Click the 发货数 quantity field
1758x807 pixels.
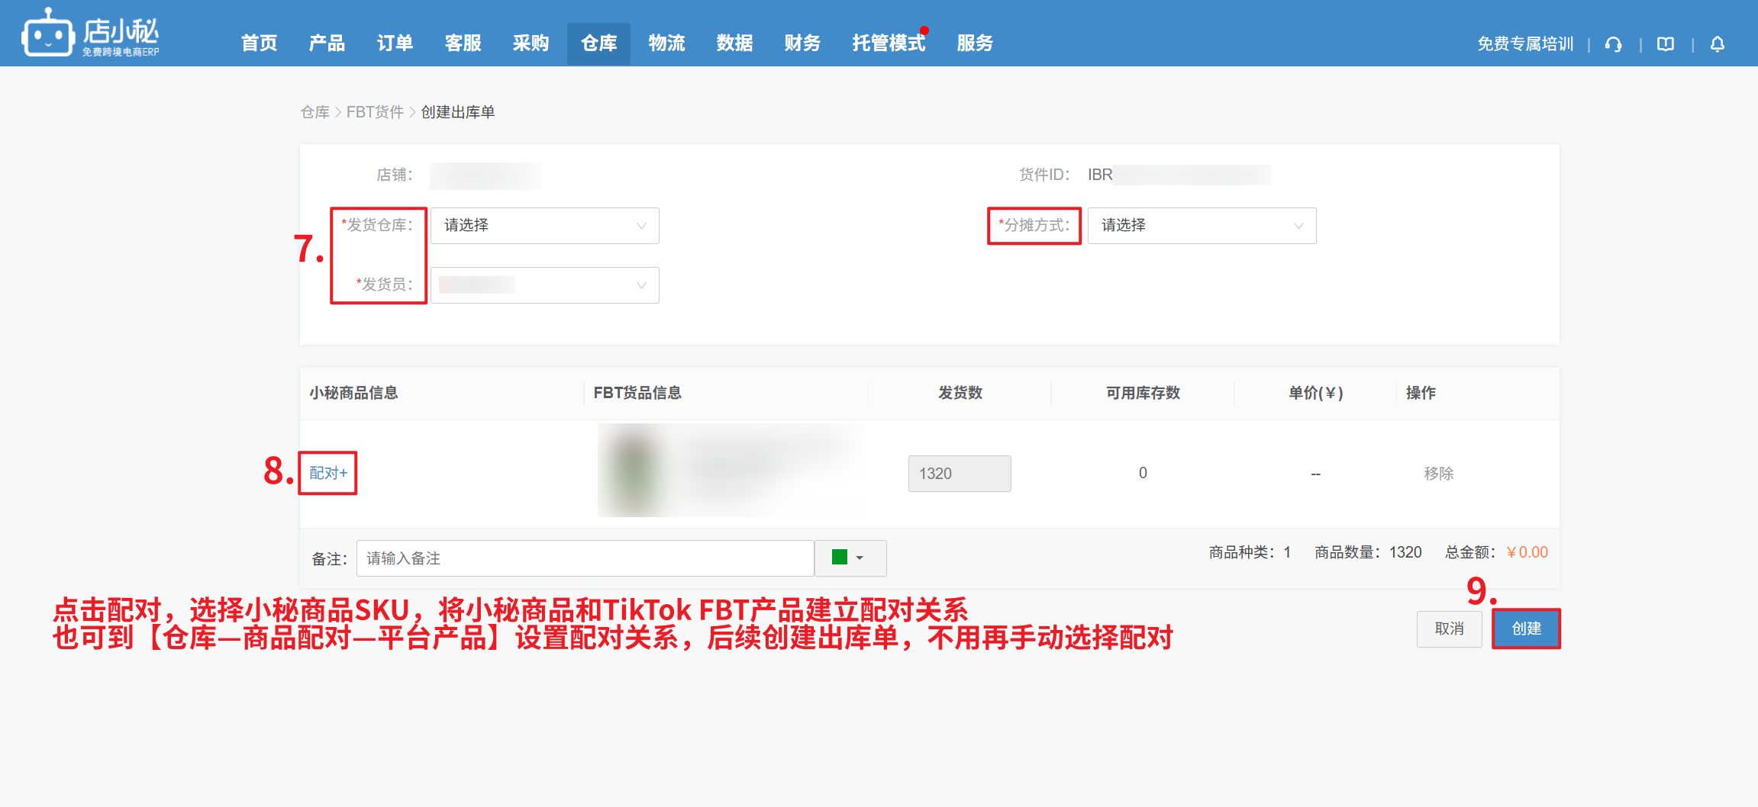coord(959,474)
